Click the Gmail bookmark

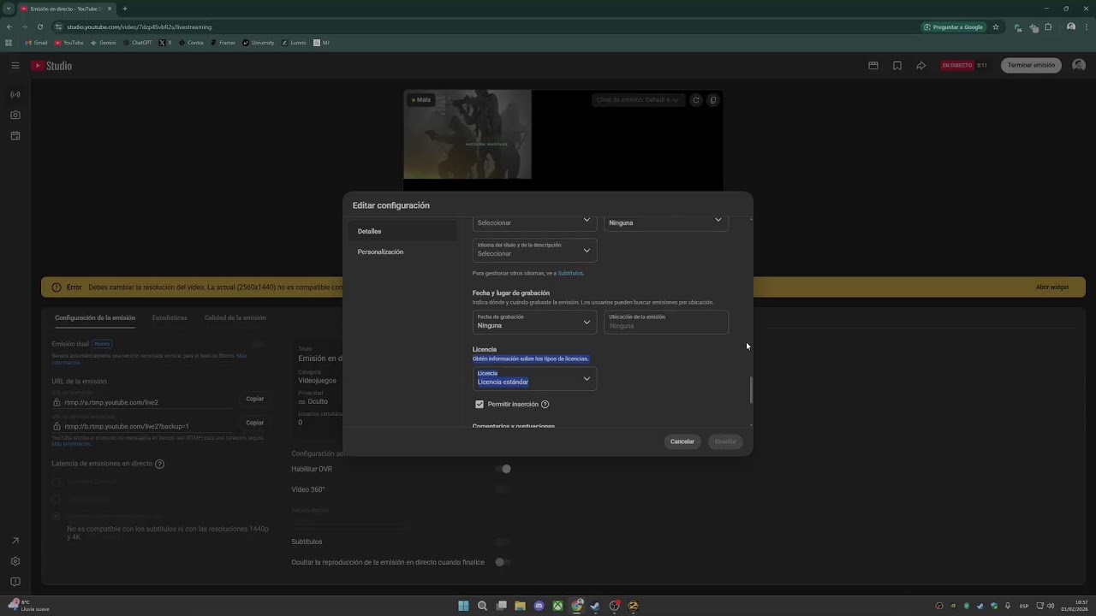(36, 43)
